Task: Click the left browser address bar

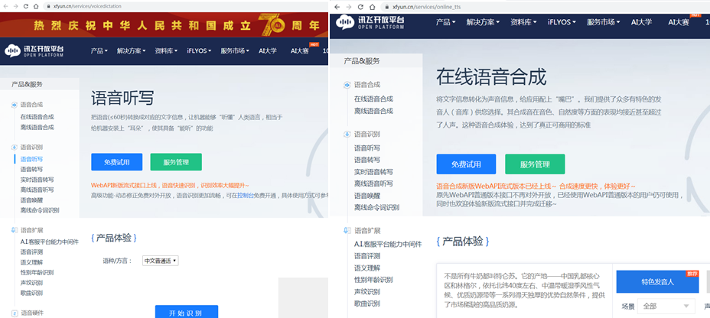Action: coord(181,6)
